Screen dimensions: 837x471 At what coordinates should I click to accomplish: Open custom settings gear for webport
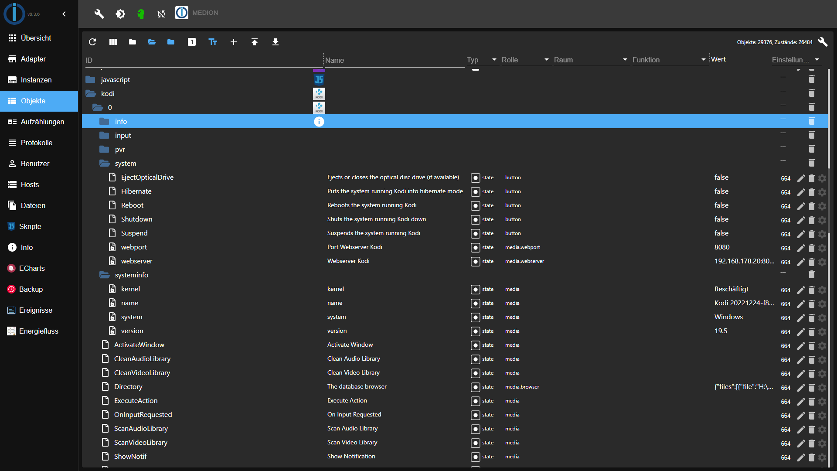point(822,248)
